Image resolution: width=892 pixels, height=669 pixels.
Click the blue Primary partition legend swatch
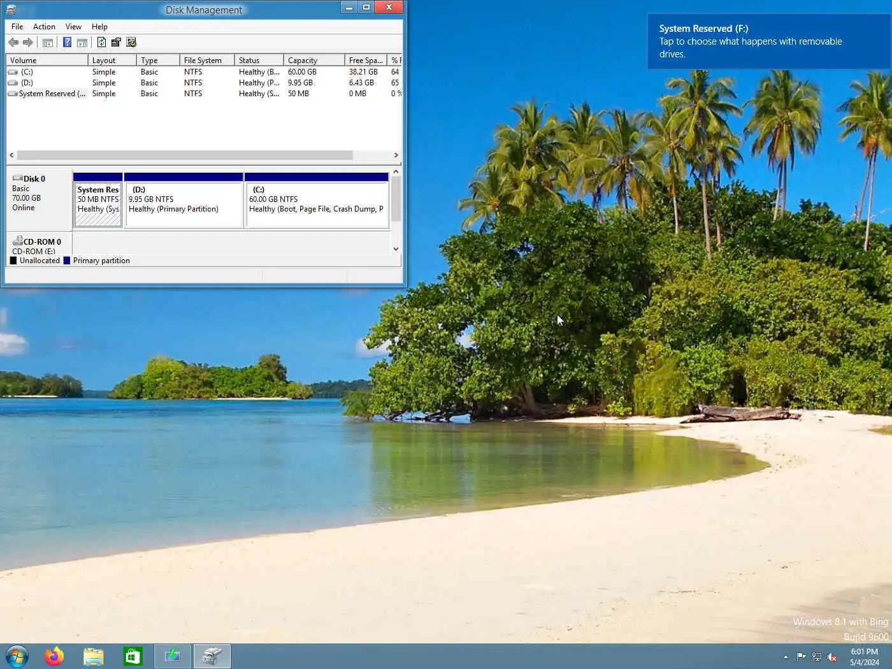pos(67,261)
